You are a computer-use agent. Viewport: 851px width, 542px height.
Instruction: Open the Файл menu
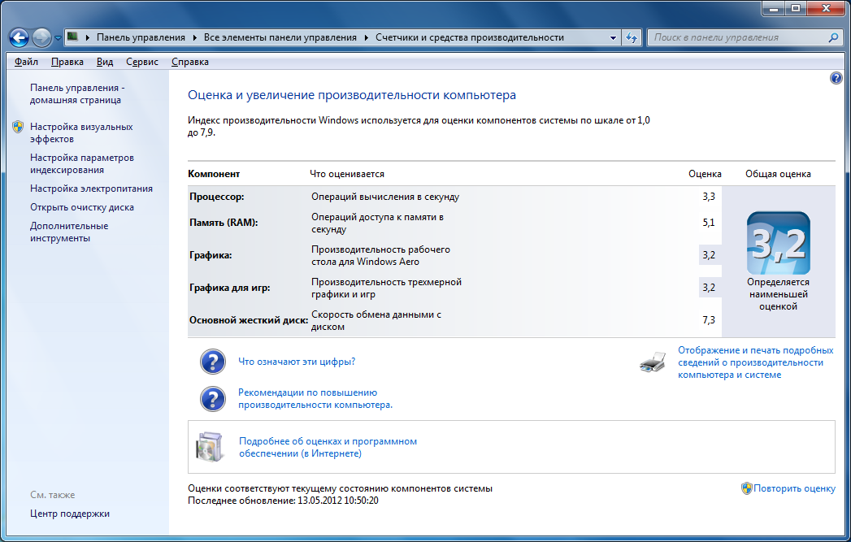26,62
